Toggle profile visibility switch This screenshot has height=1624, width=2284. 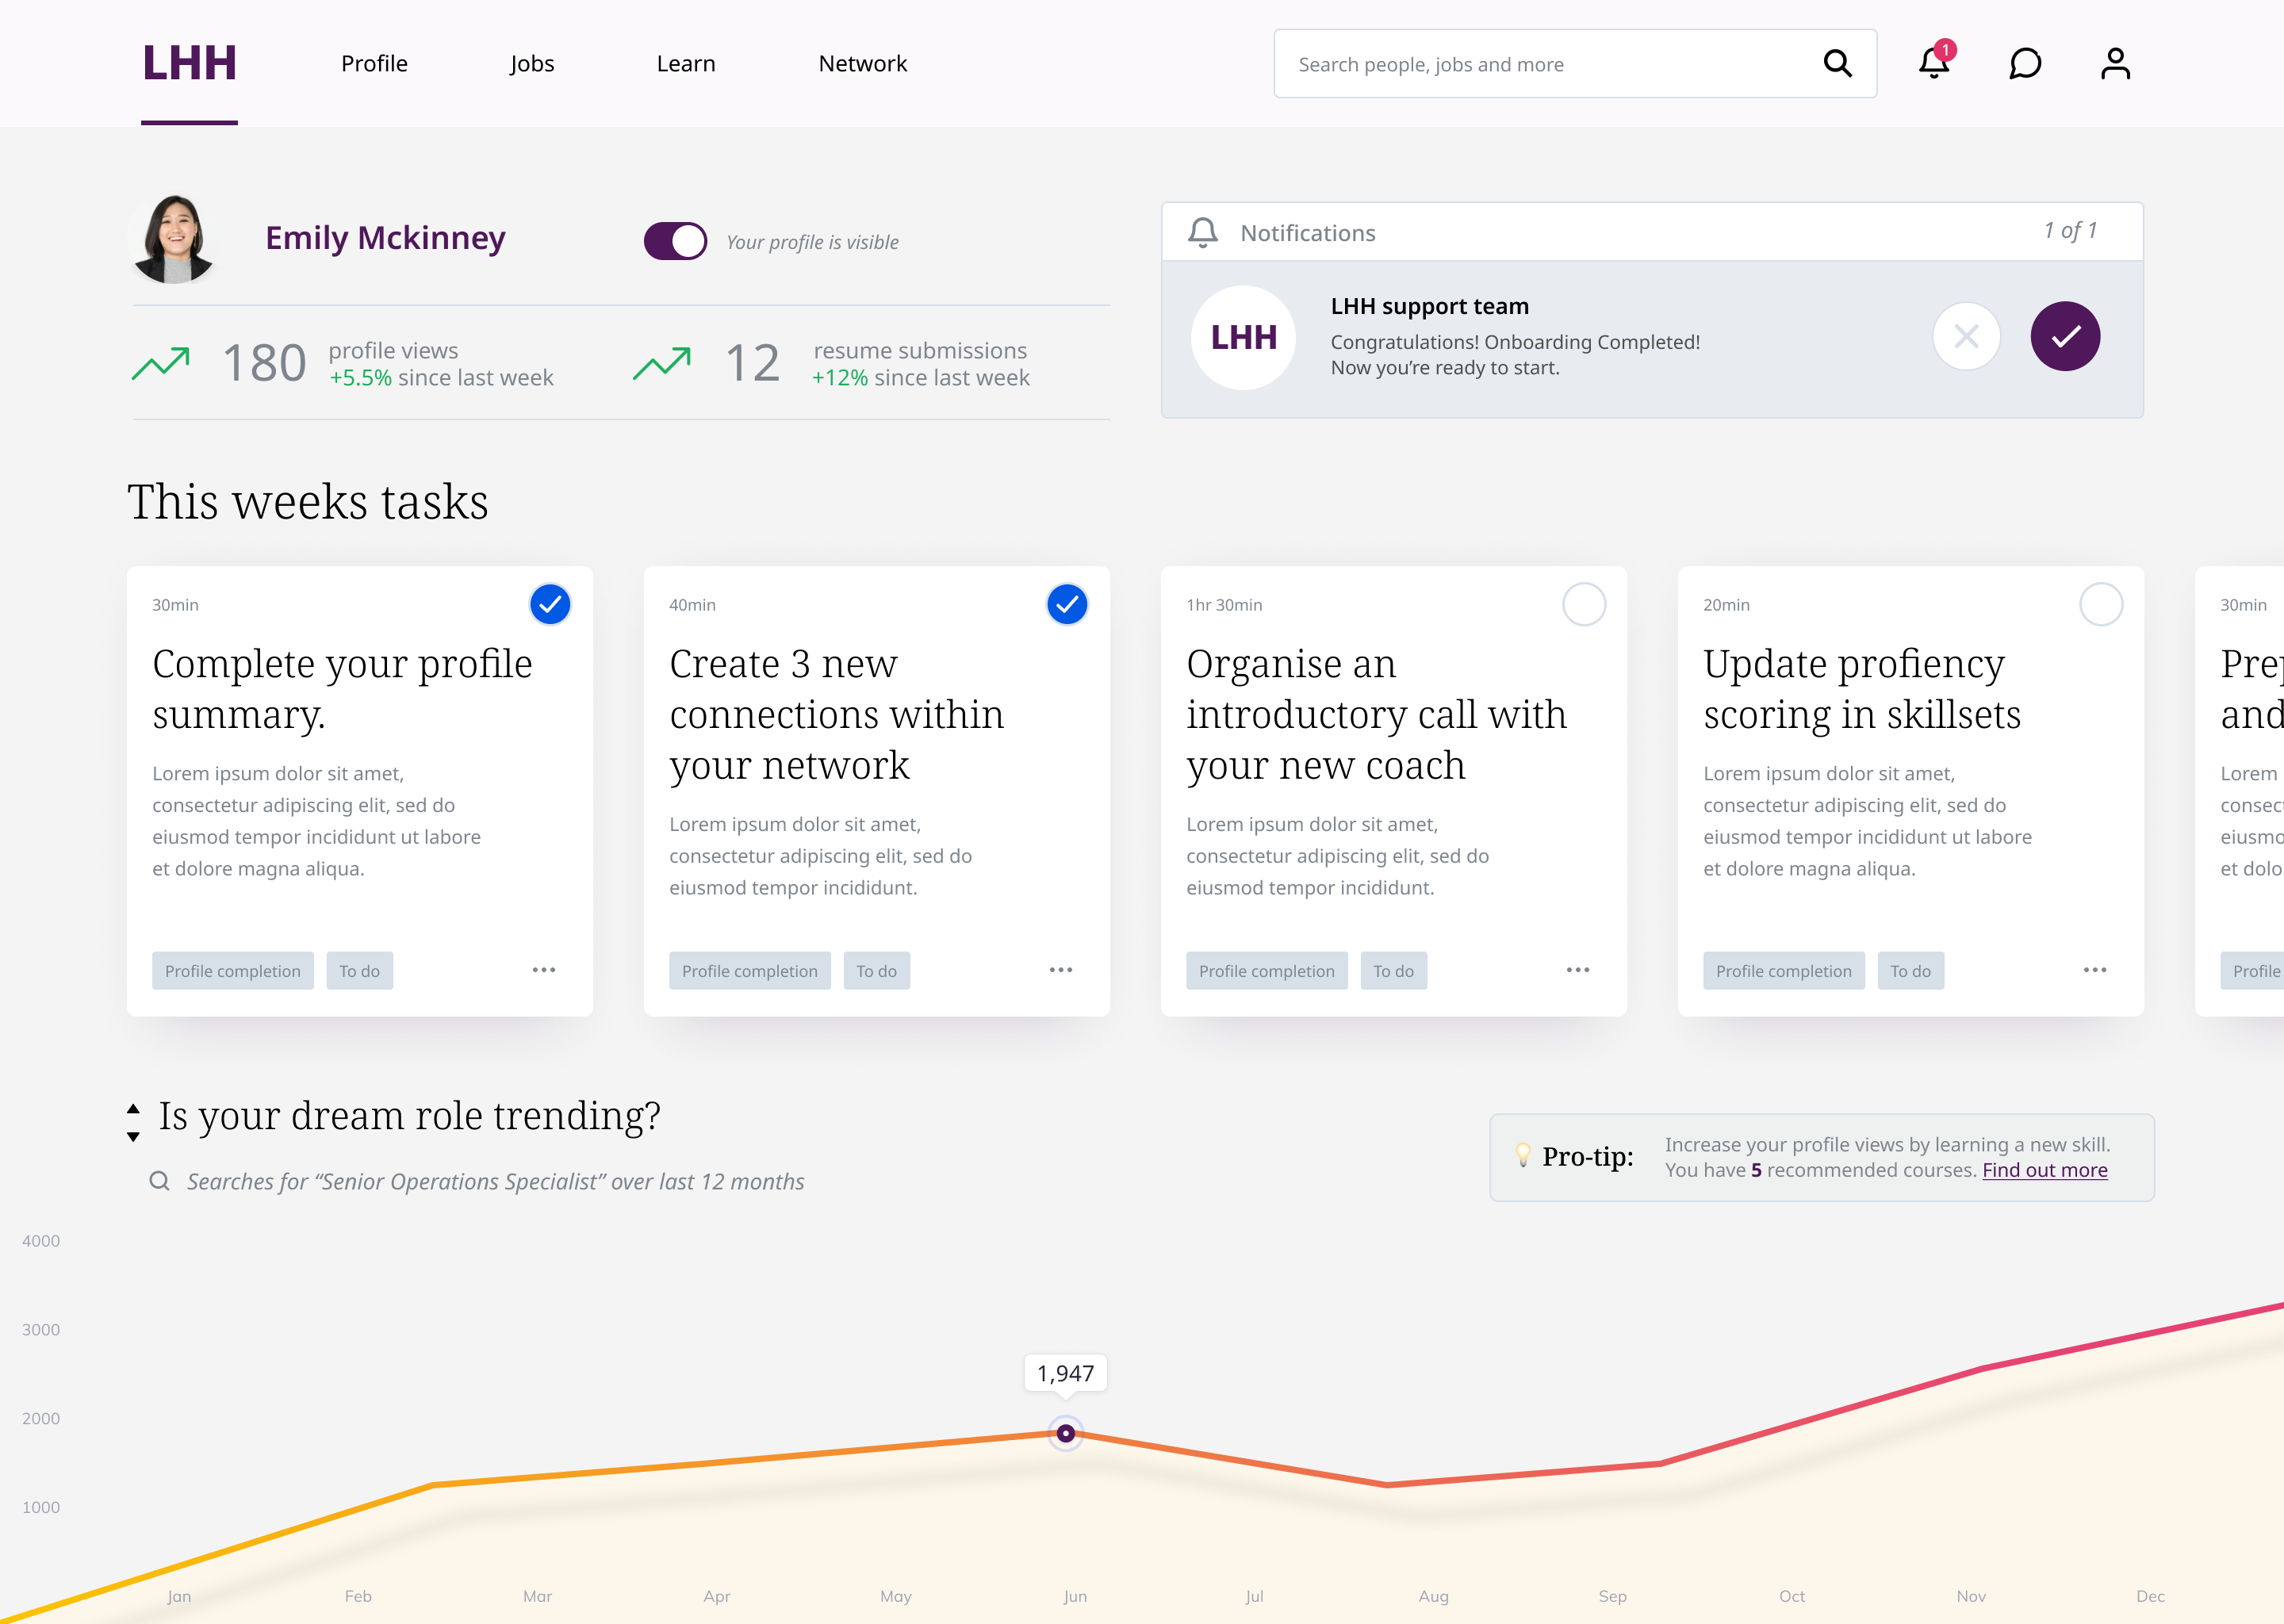(675, 241)
